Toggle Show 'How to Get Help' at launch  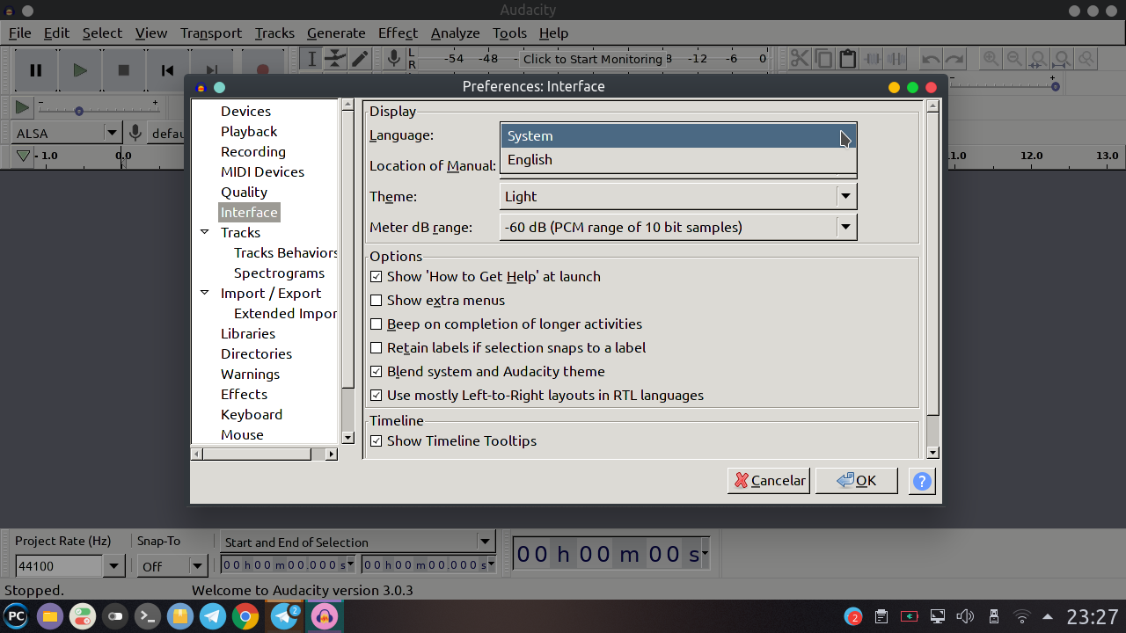[x=377, y=277]
